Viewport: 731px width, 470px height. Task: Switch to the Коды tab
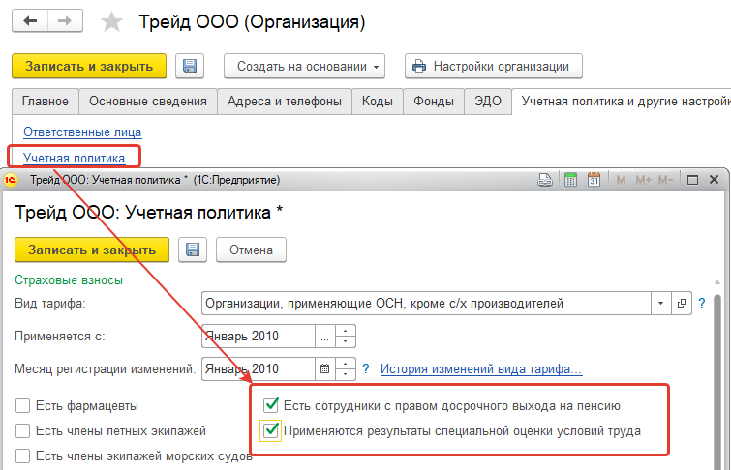pyautogui.click(x=378, y=102)
